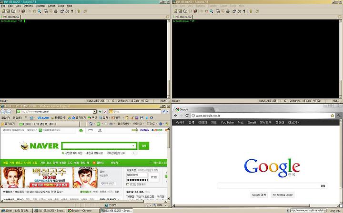Click Connect icon in right SecureCRT toolbar
Viewport: 343px width, 213px height.
(175, 11)
